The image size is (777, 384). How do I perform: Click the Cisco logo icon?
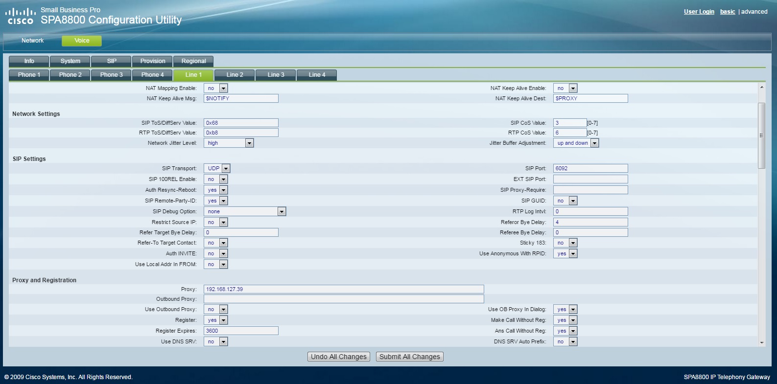[20, 16]
